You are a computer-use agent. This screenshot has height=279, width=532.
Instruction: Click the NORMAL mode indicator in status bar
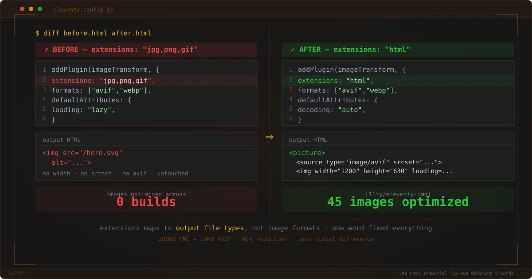tap(17, 273)
